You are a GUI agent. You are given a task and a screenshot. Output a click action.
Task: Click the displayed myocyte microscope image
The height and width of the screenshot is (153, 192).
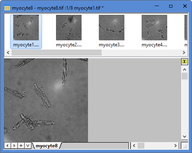46,100
